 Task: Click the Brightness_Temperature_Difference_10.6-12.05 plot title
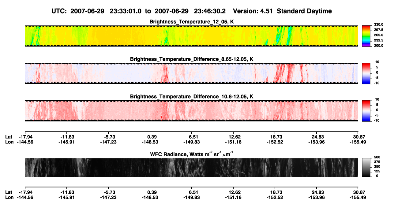(192, 97)
